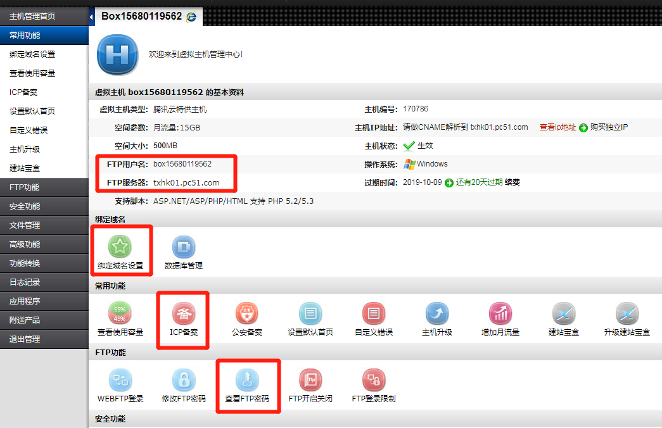Expand the 安全功能 sidebar section

44,206
